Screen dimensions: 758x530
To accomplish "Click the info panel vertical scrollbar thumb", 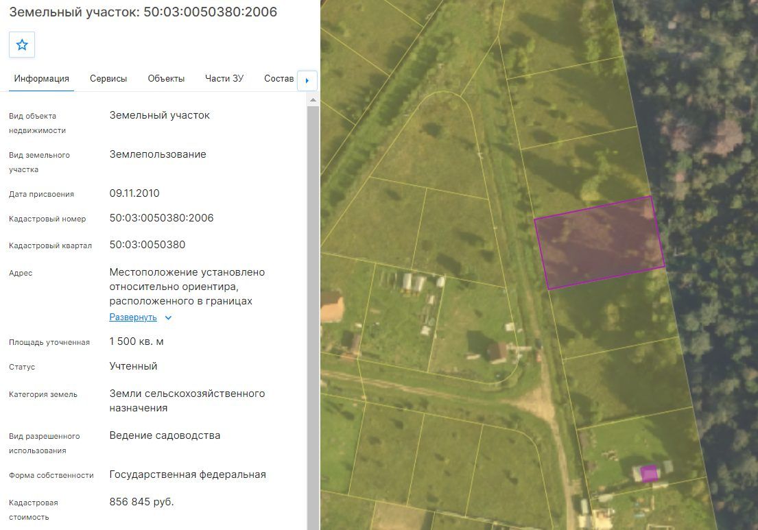I will click(313, 317).
